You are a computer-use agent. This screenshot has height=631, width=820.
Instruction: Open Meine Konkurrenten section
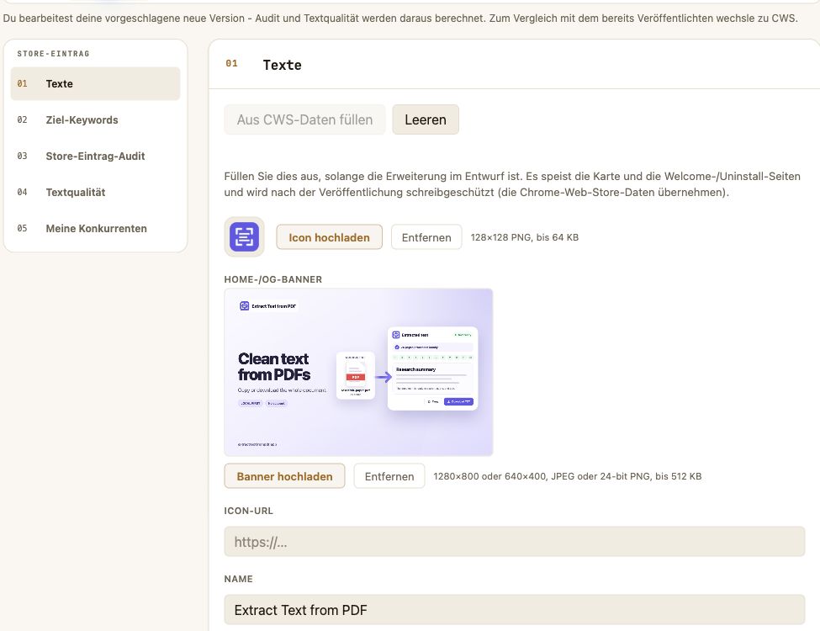coord(95,228)
